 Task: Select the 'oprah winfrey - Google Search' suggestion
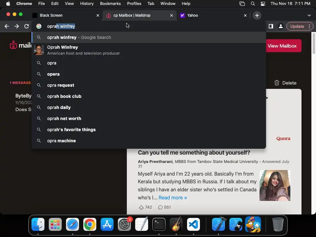tap(149, 37)
